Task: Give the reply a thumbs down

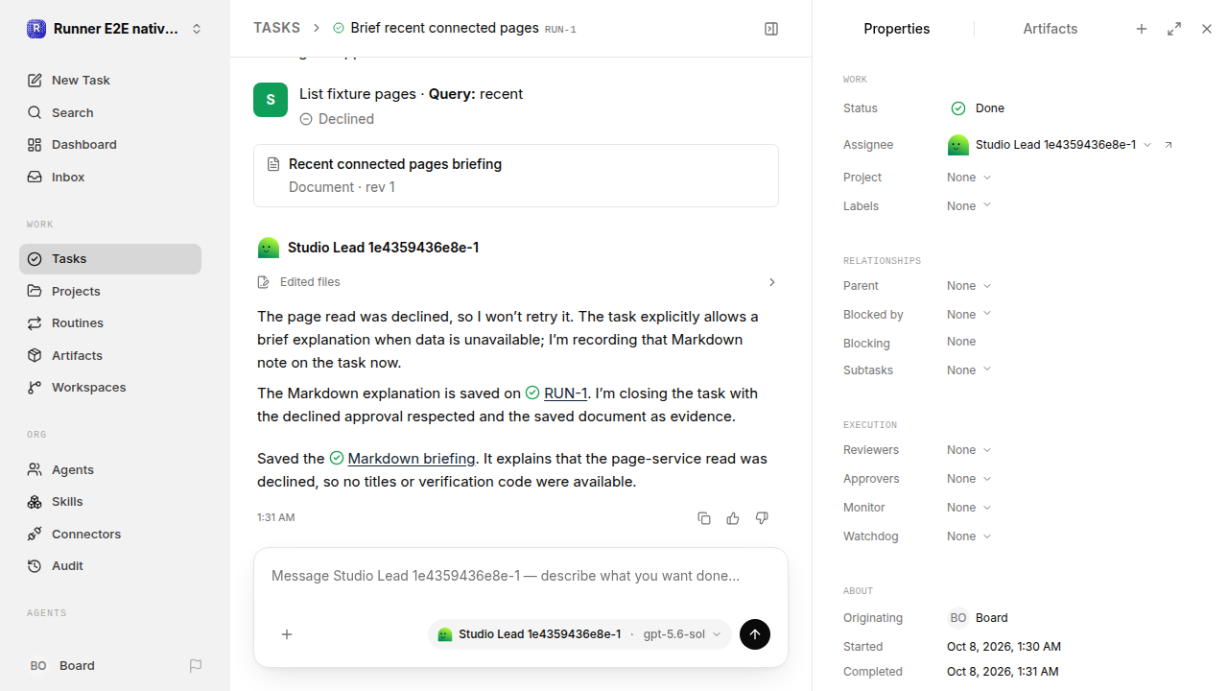Action: coord(762,518)
